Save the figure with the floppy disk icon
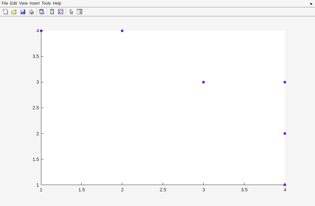 [x=23, y=12]
